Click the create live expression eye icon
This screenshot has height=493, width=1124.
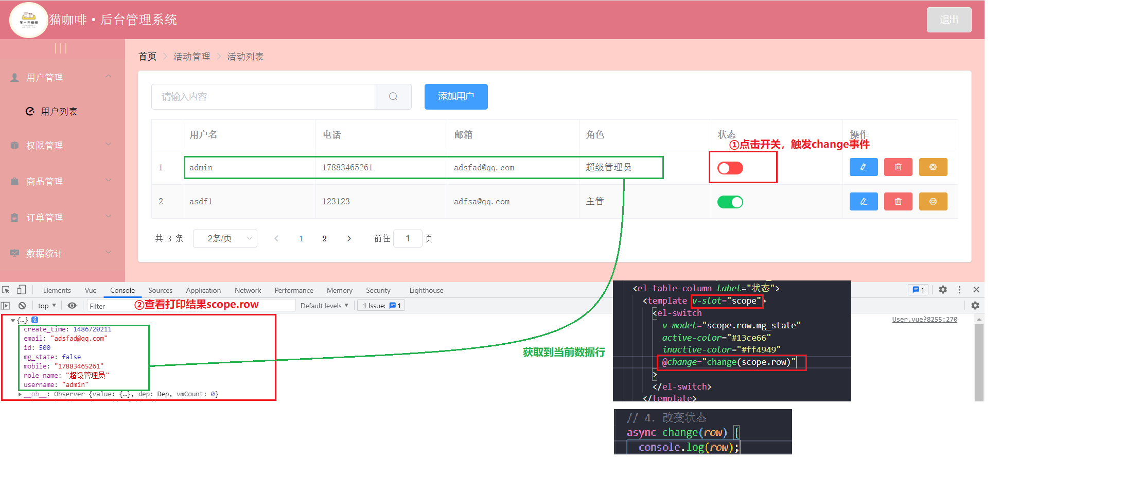pyautogui.click(x=72, y=305)
